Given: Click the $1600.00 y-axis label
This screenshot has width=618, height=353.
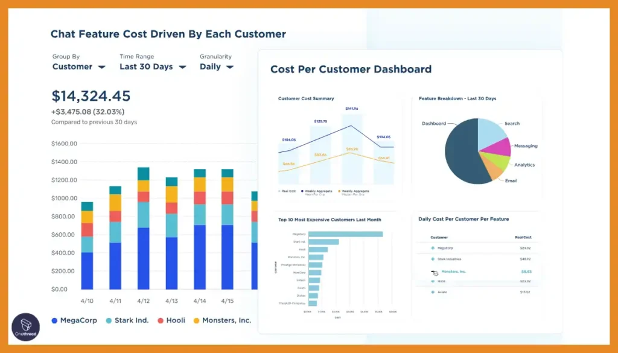Looking at the screenshot, I should [x=64, y=144].
